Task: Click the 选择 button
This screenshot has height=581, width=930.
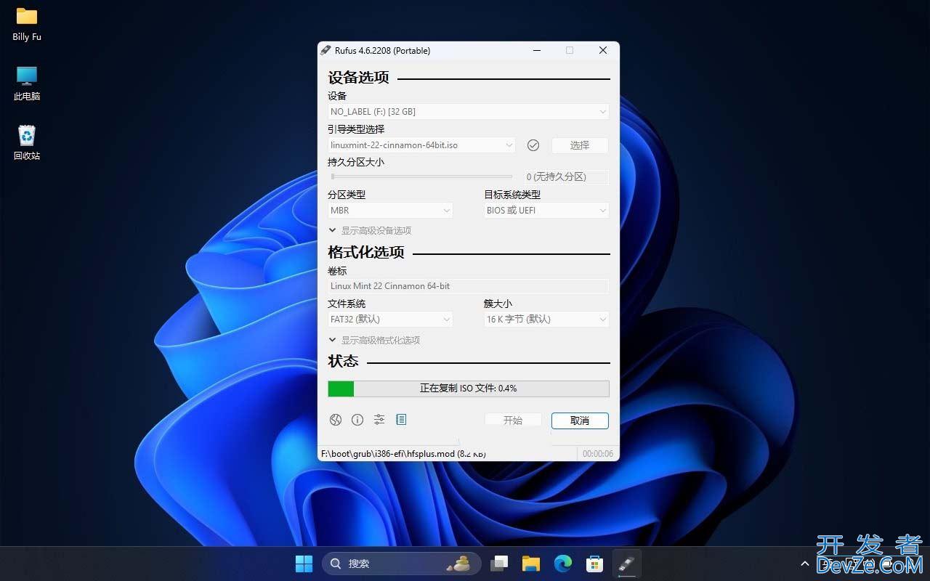Action: [580, 145]
